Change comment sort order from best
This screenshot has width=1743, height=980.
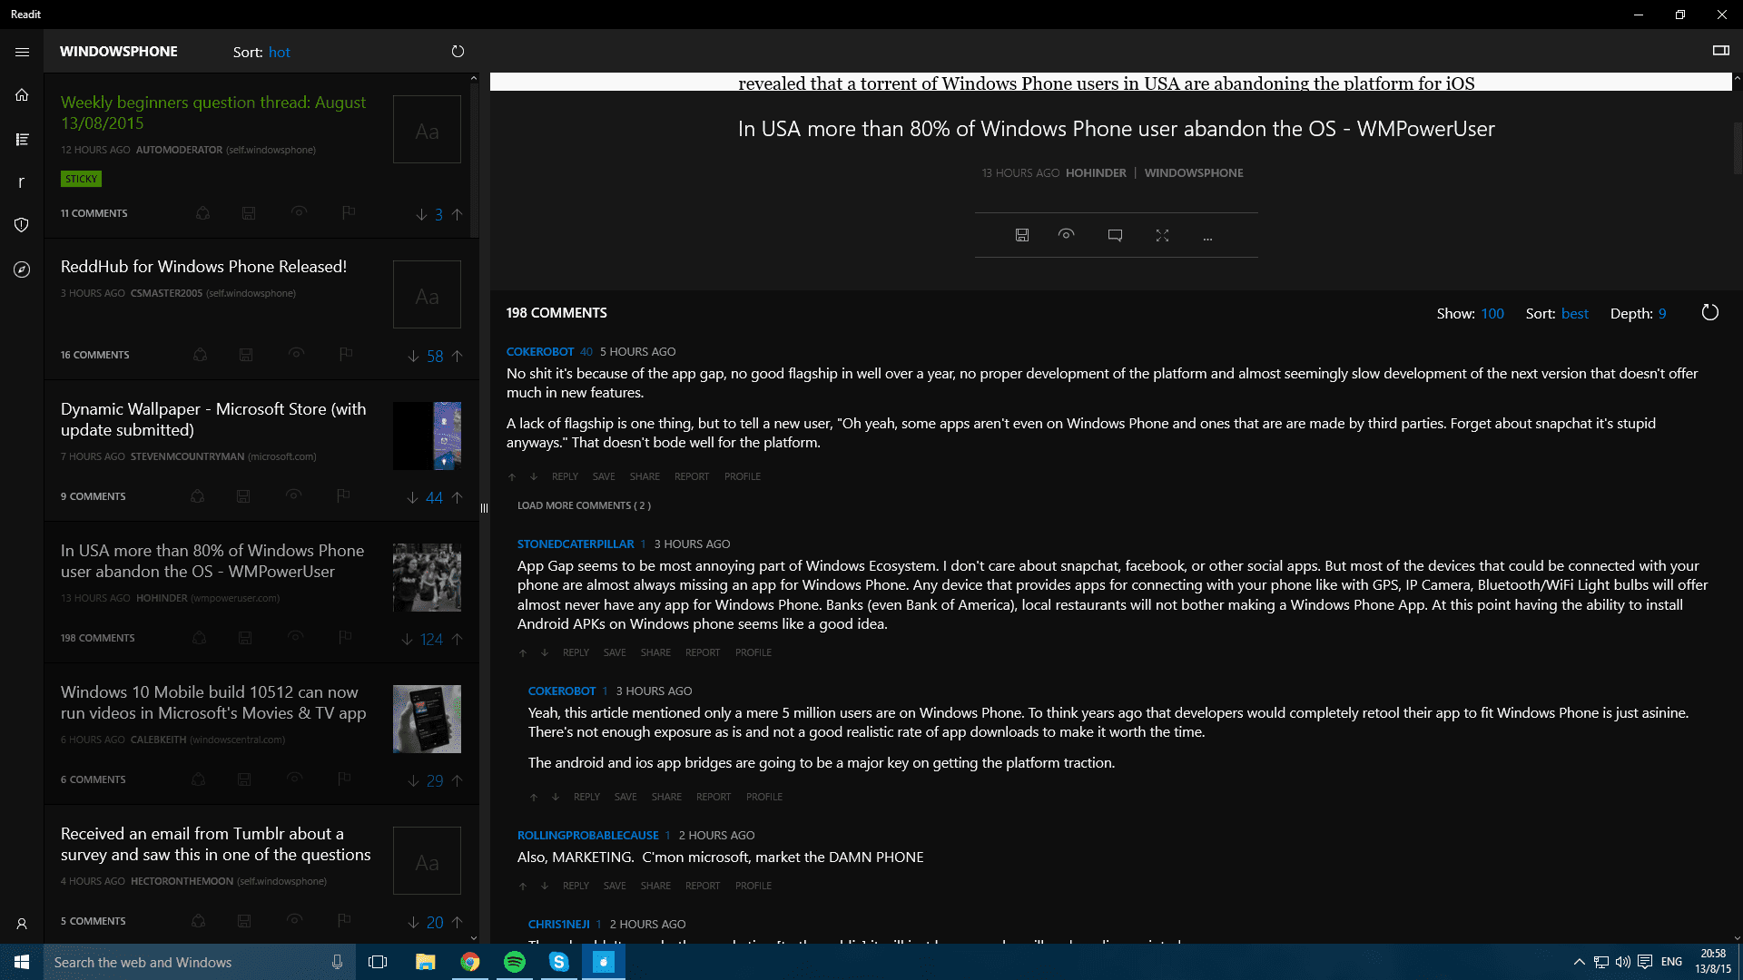(x=1574, y=313)
